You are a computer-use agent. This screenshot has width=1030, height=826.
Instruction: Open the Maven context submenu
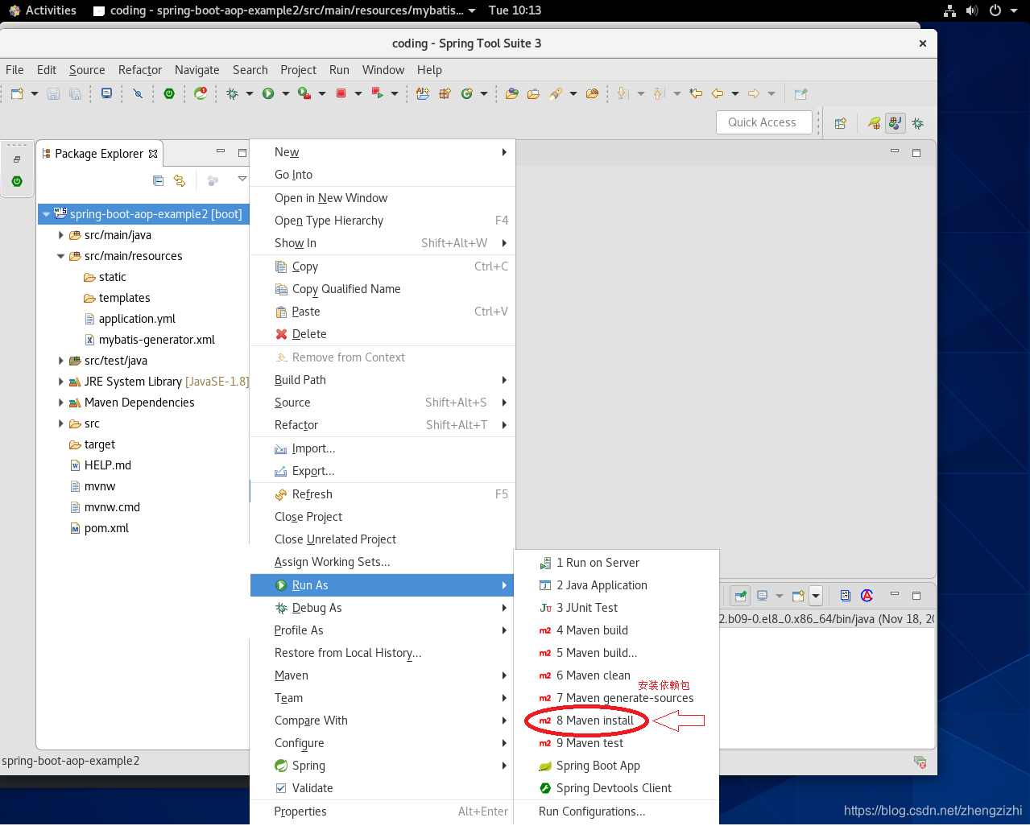pyautogui.click(x=382, y=675)
